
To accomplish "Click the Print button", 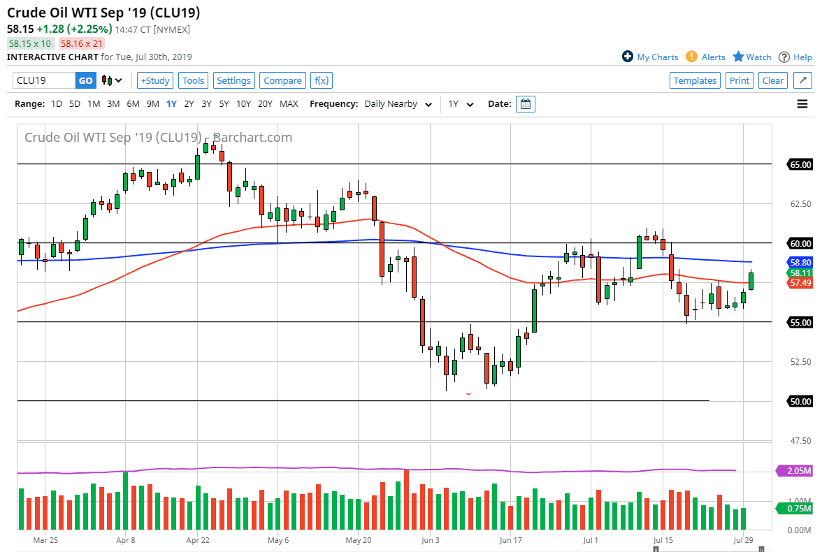I will click(x=739, y=80).
